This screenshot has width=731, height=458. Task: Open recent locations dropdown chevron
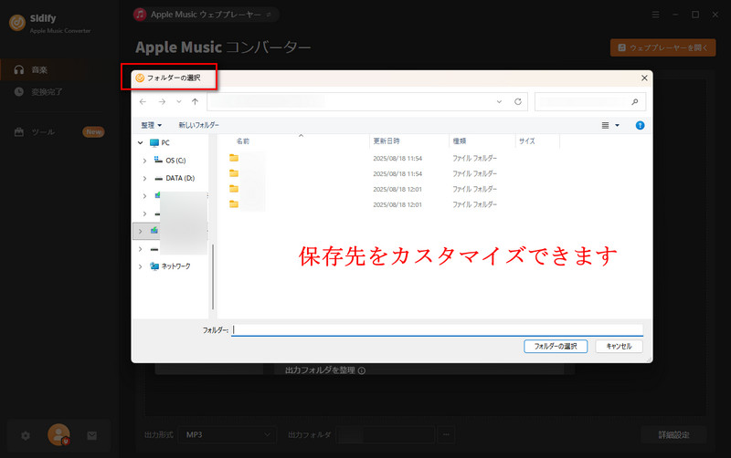pyautogui.click(x=178, y=102)
